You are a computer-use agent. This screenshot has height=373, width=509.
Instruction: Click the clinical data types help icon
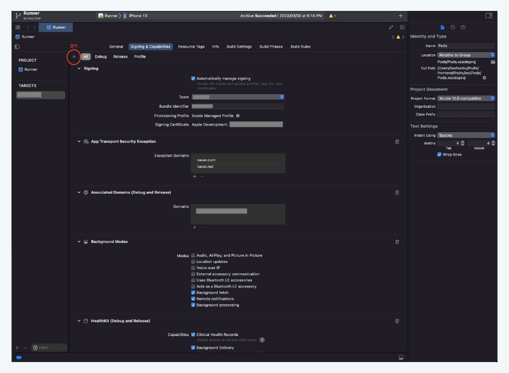(262, 340)
